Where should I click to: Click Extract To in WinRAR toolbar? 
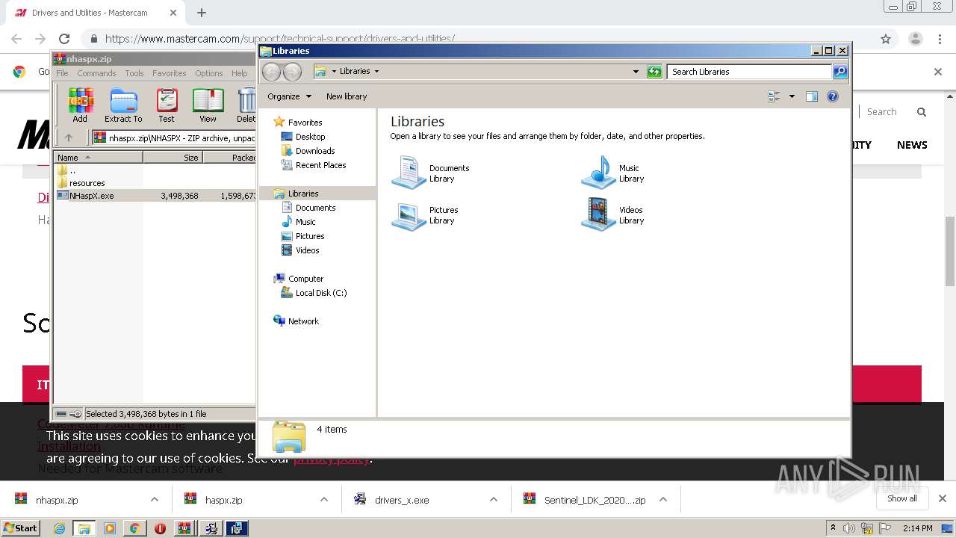(123, 105)
